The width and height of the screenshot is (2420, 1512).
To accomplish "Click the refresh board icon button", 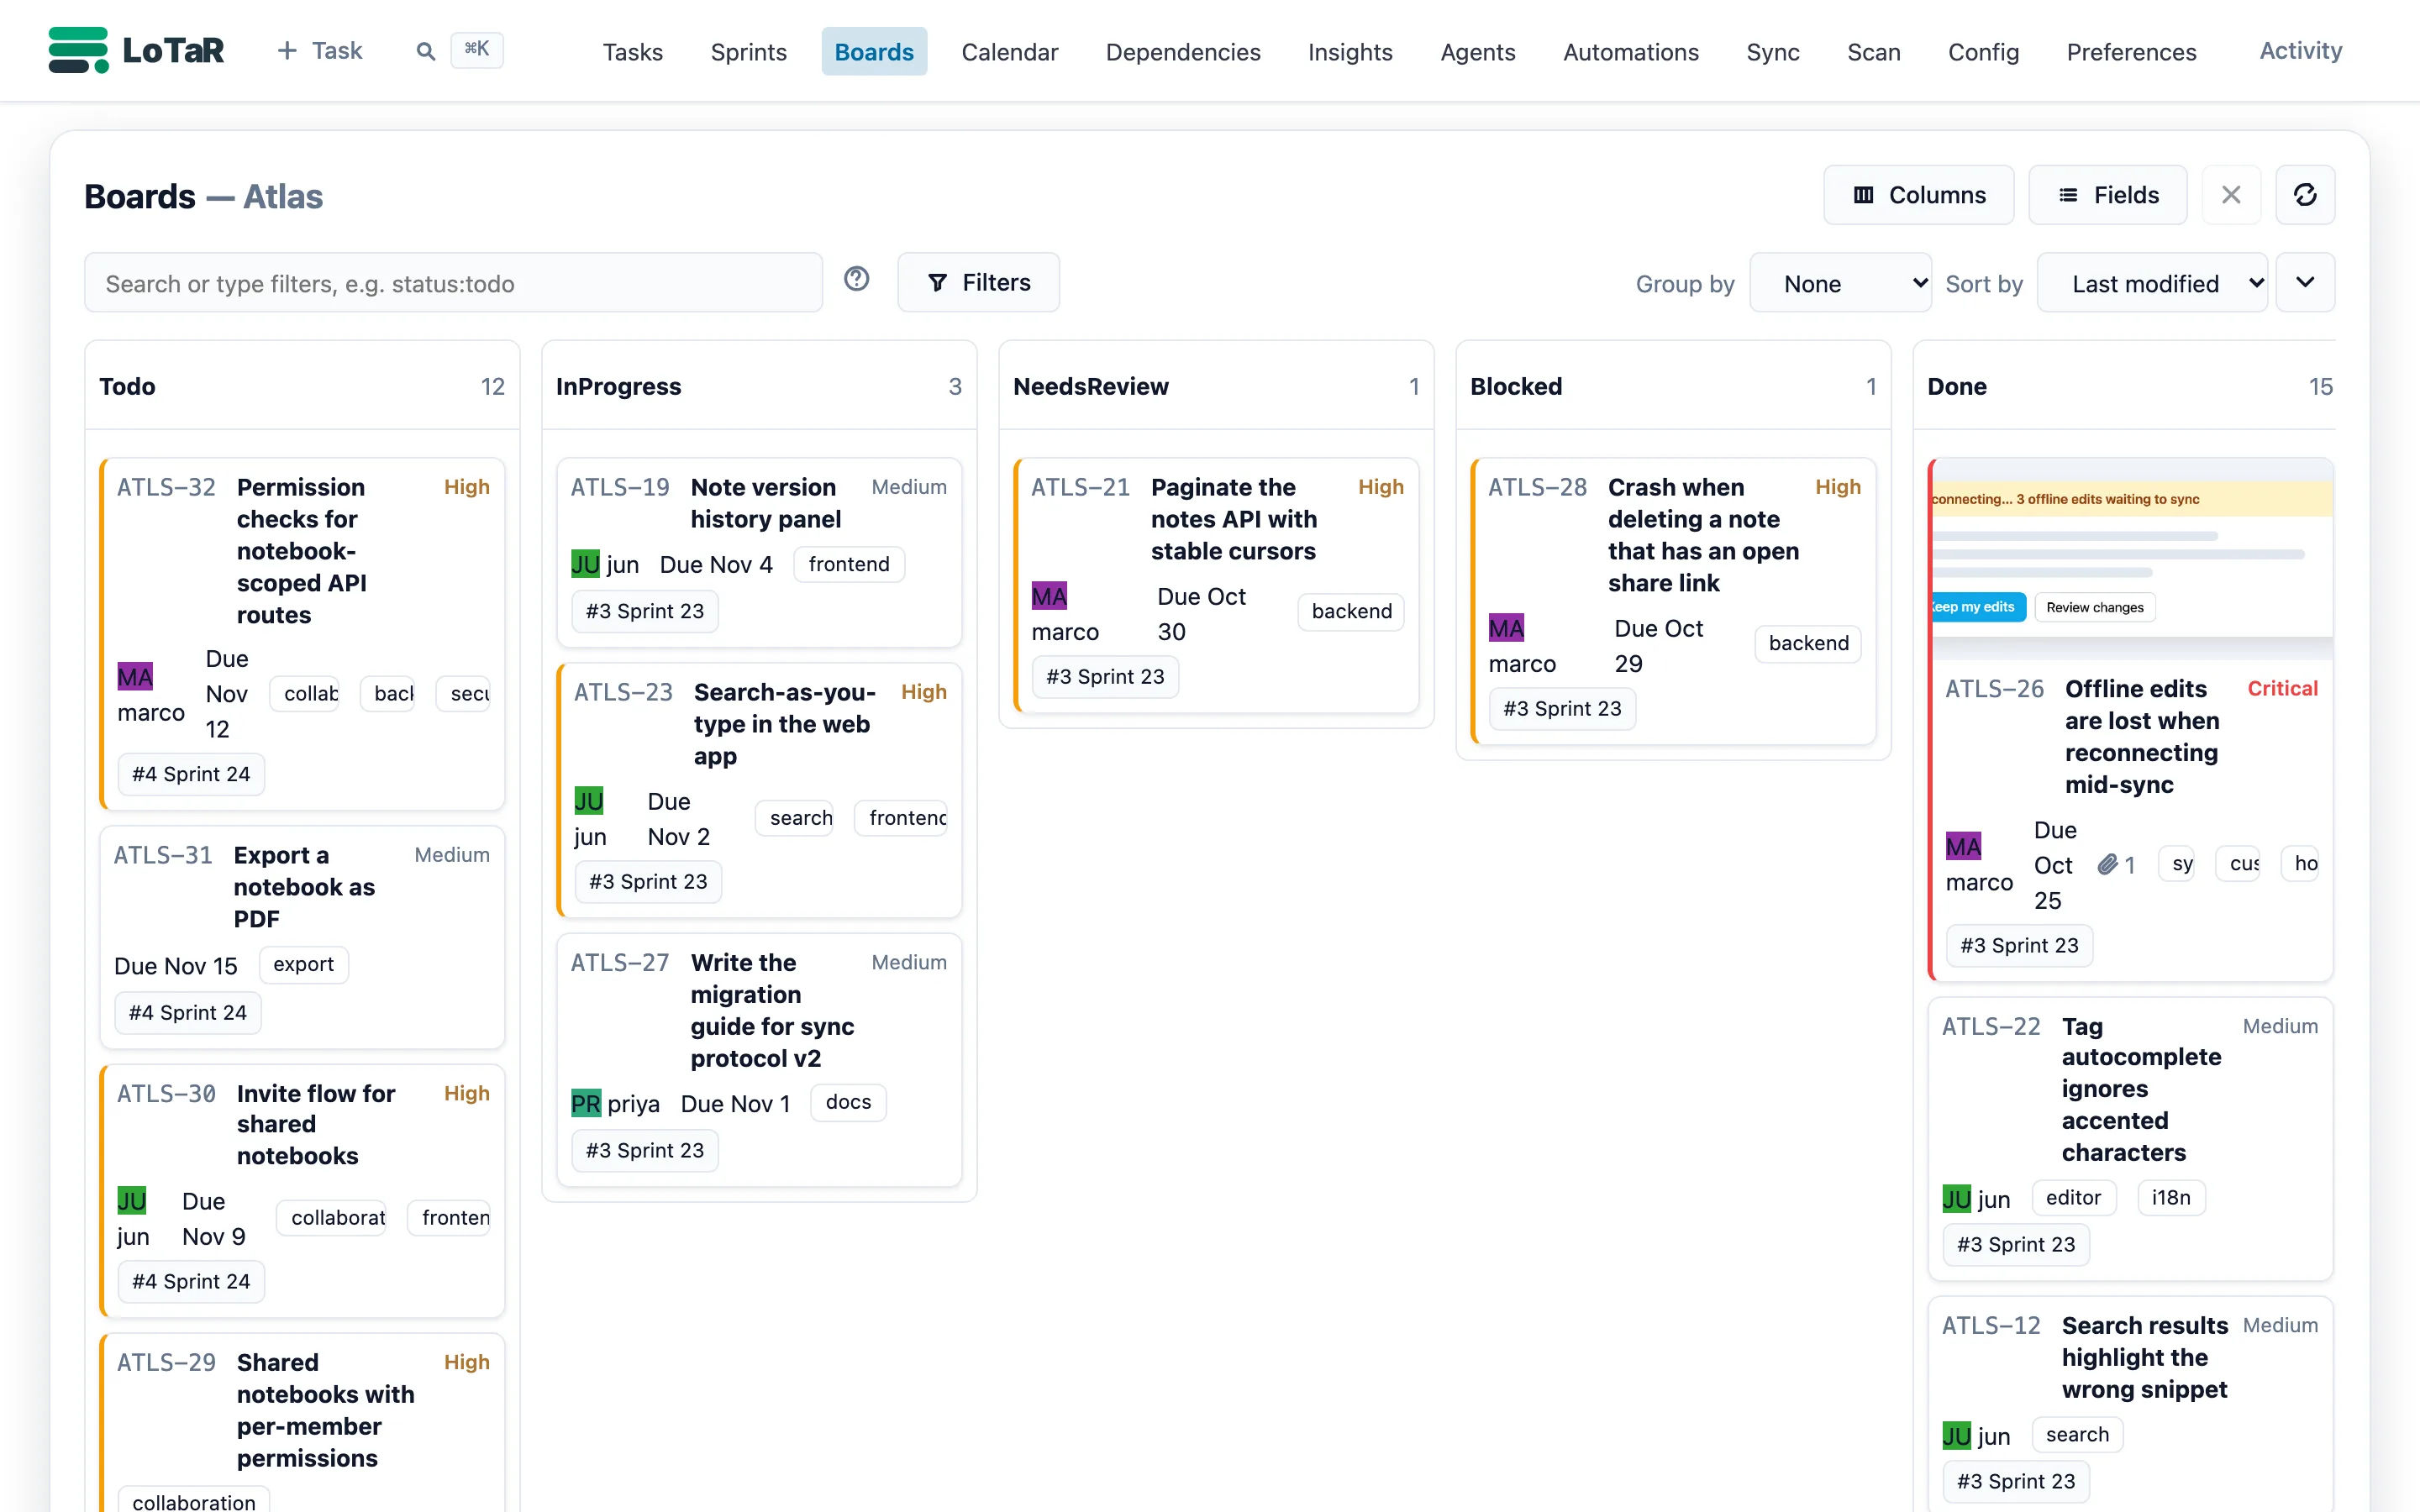I will click(2305, 195).
